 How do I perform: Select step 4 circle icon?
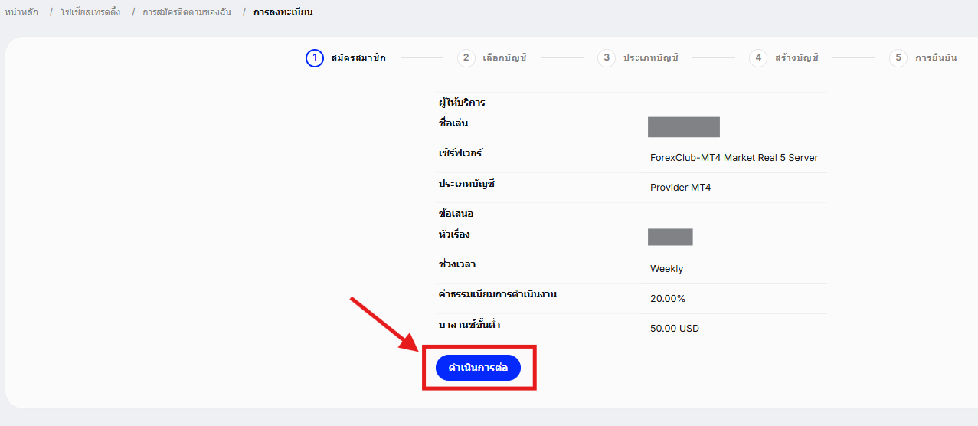(x=758, y=58)
